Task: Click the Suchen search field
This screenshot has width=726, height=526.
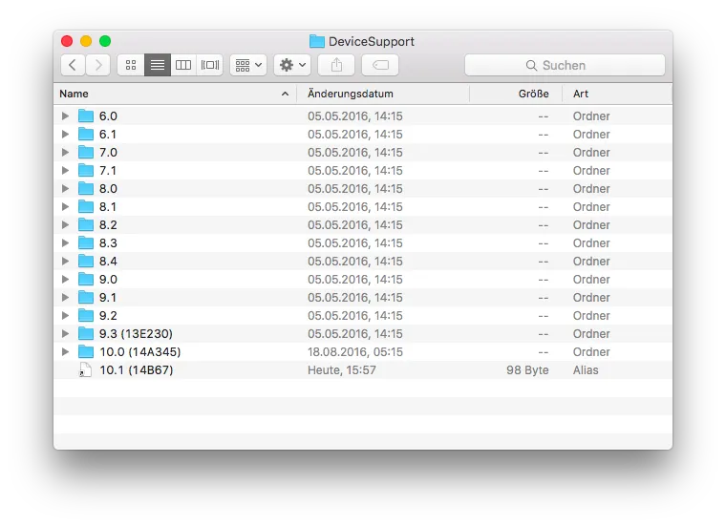Action: [565, 65]
